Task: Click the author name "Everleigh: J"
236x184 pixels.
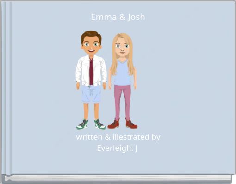Action: [117, 148]
